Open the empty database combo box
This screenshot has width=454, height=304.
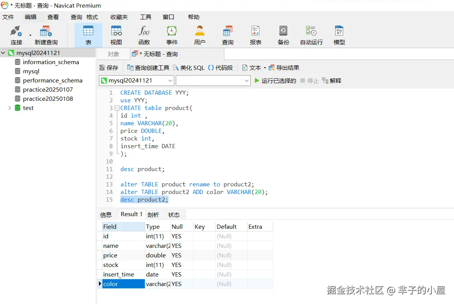(x=213, y=81)
